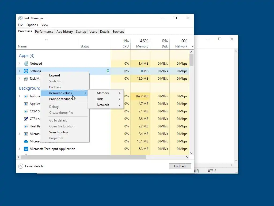This screenshot has height=206, width=274.
Task: Expand the Task Manager process group
Action: coord(19,79)
